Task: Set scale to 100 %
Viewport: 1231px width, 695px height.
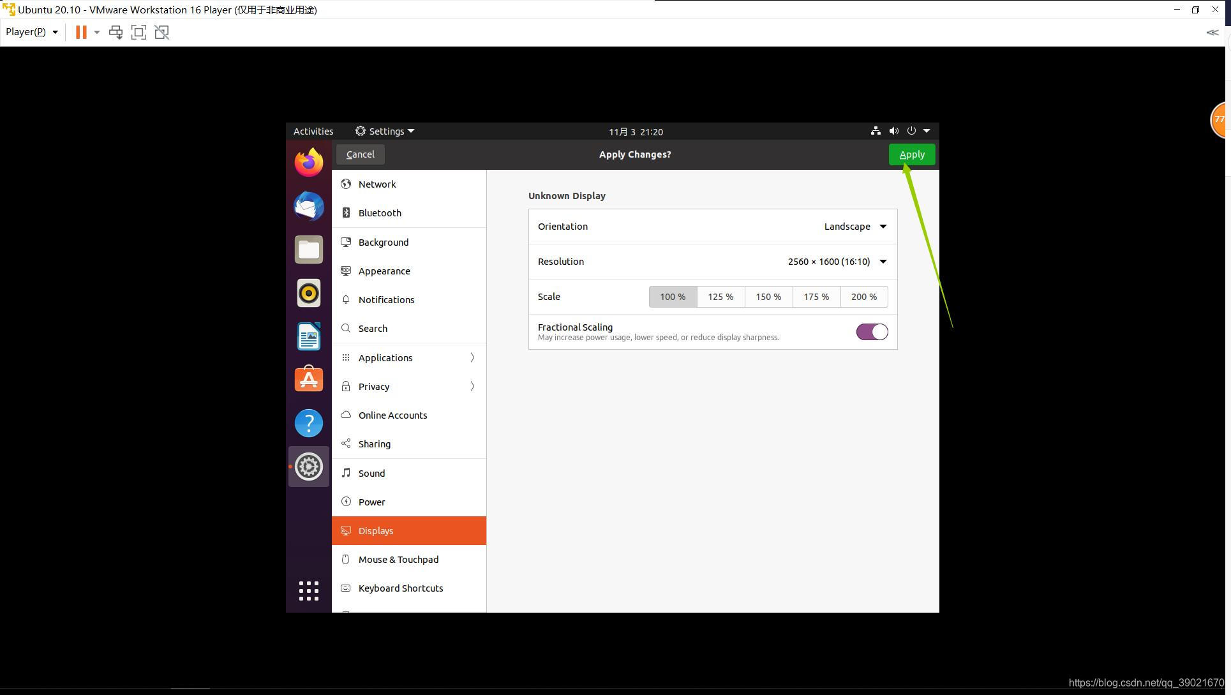Action: (673, 297)
